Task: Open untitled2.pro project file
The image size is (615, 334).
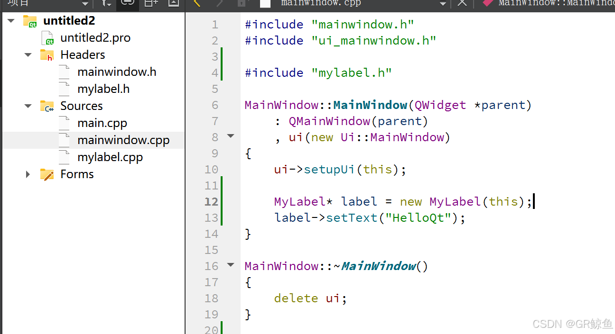Action: [95, 38]
